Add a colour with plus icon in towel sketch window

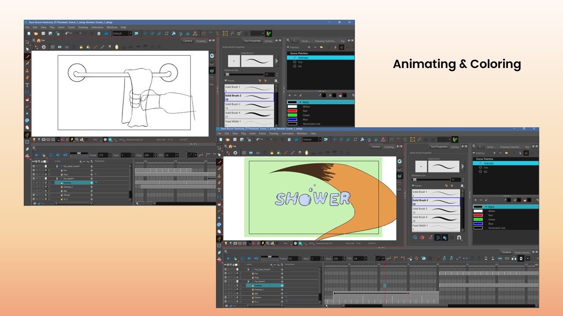click(289, 95)
